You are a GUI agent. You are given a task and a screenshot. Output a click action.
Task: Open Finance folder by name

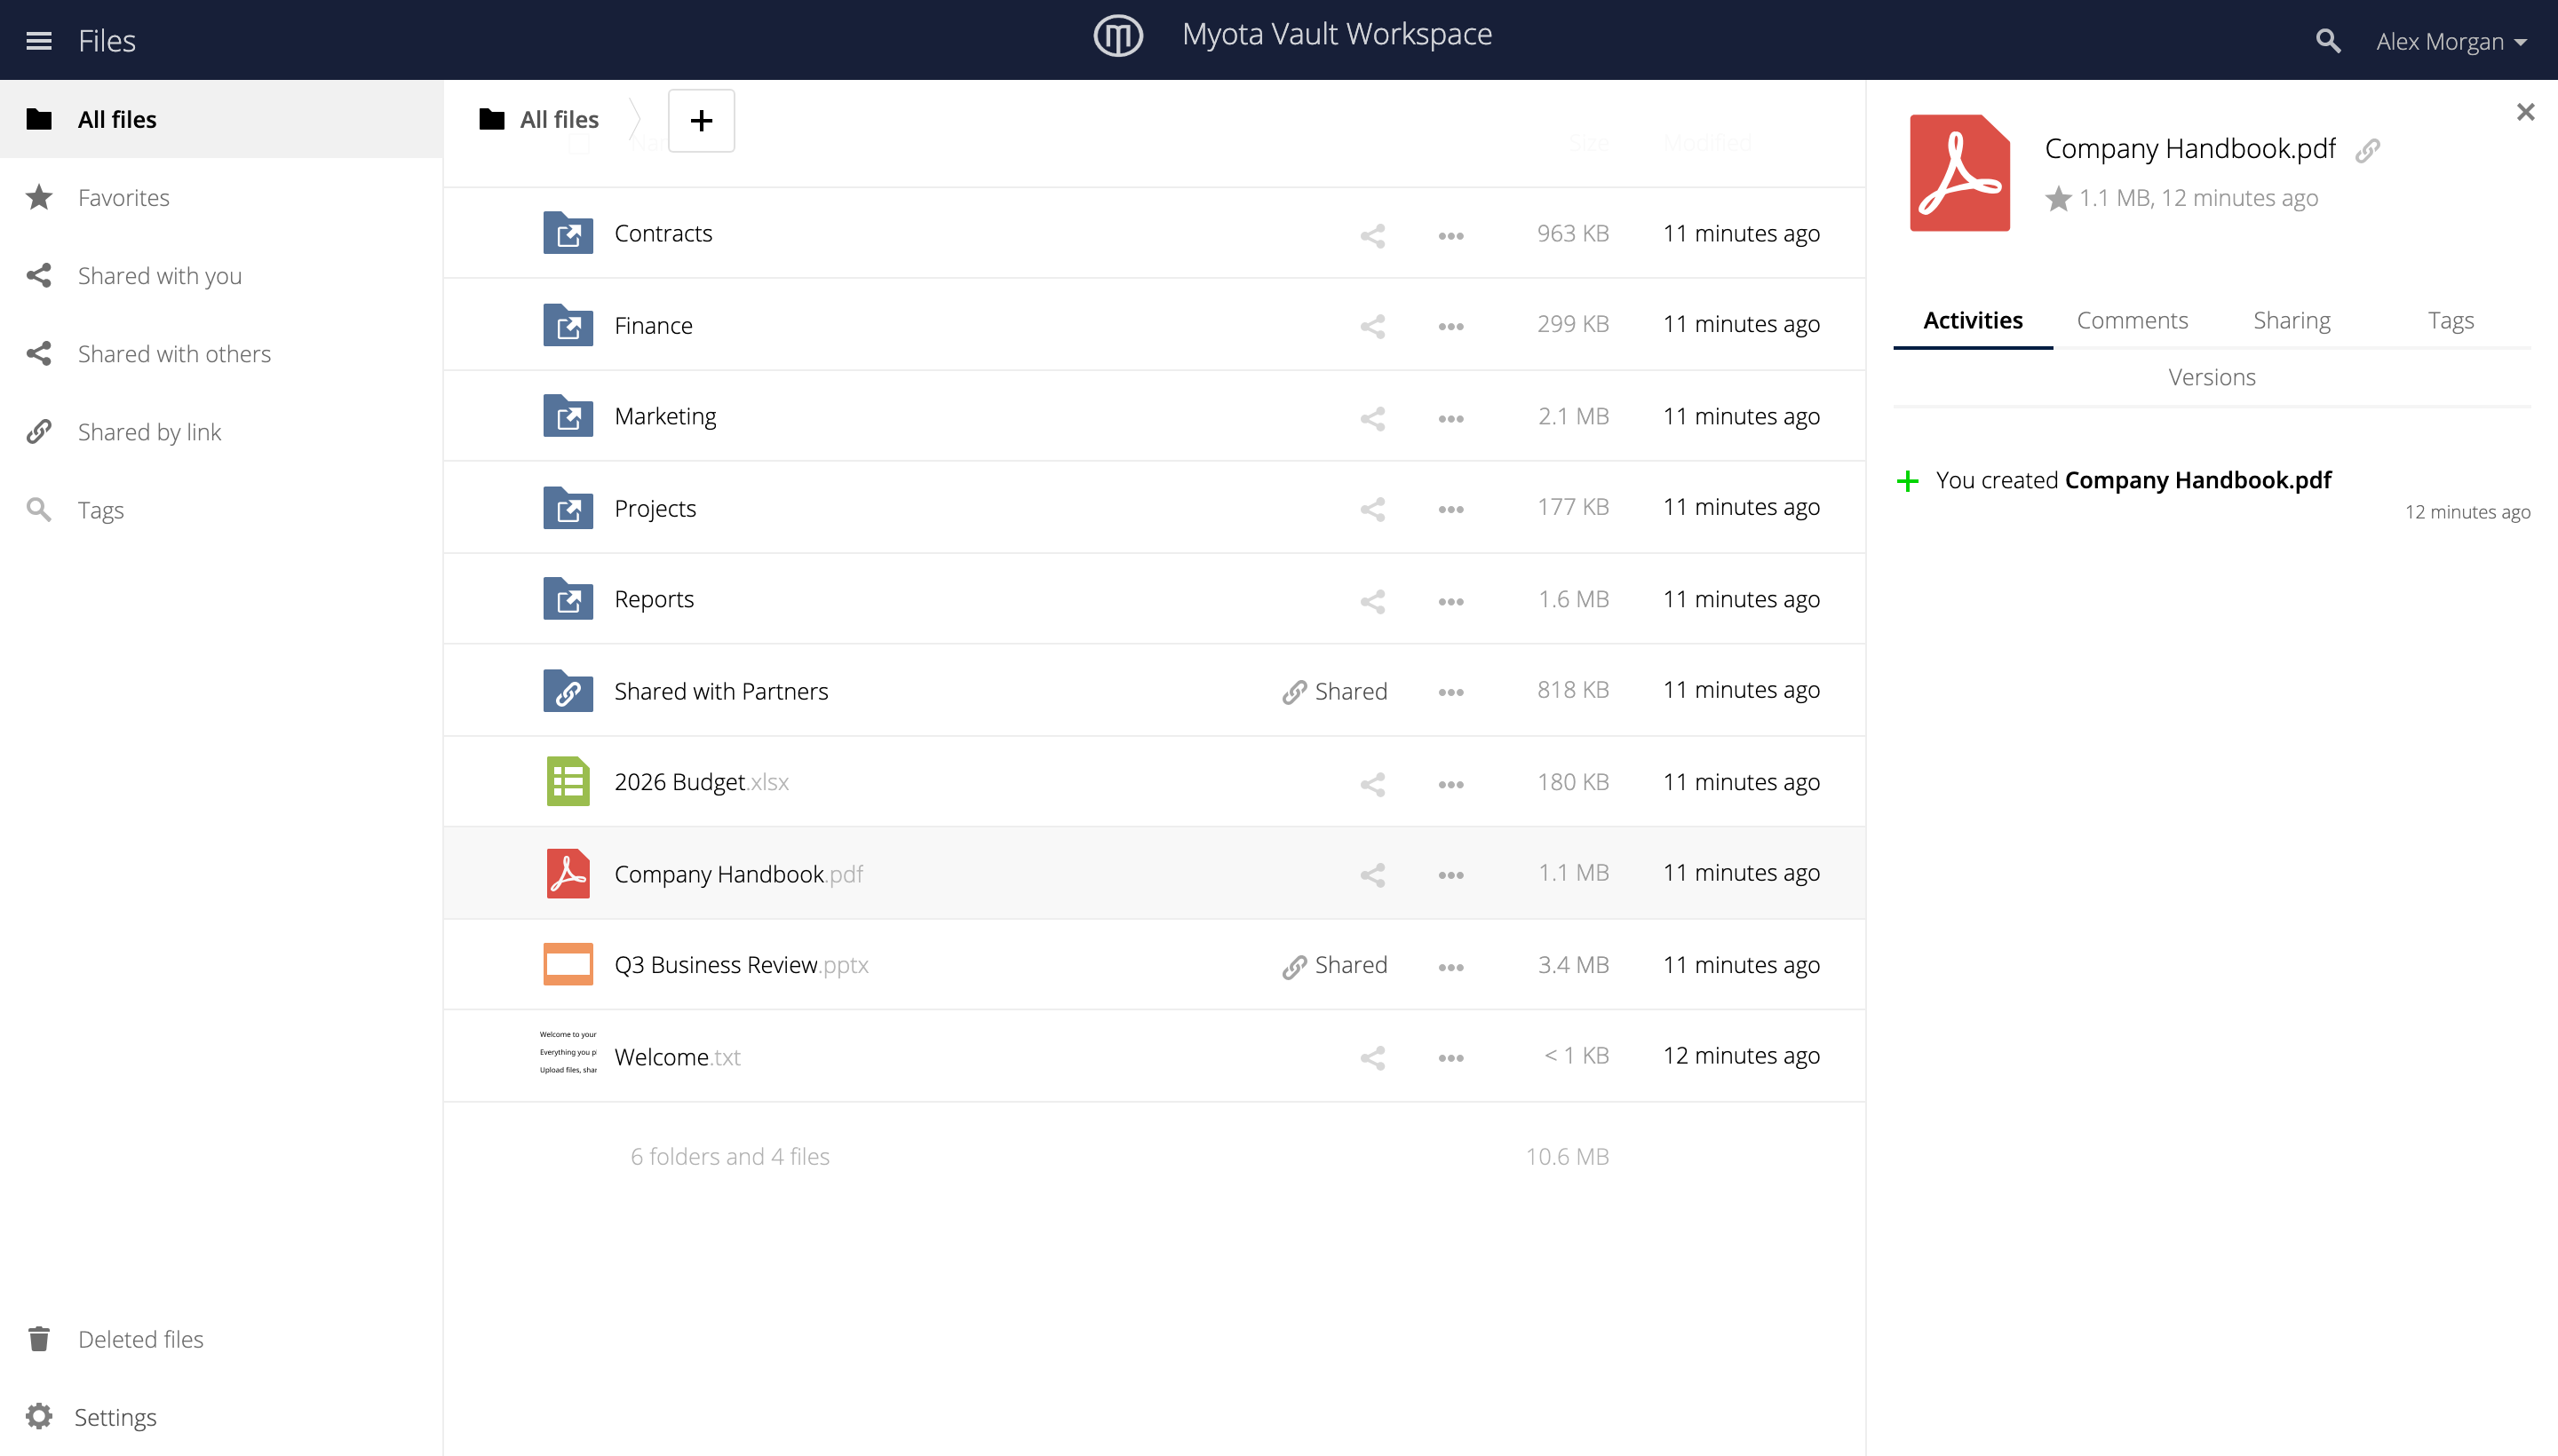[x=653, y=325]
